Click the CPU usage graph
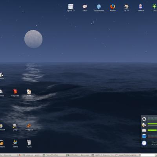The height and width of the screenshot is (157, 157). point(152,119)
